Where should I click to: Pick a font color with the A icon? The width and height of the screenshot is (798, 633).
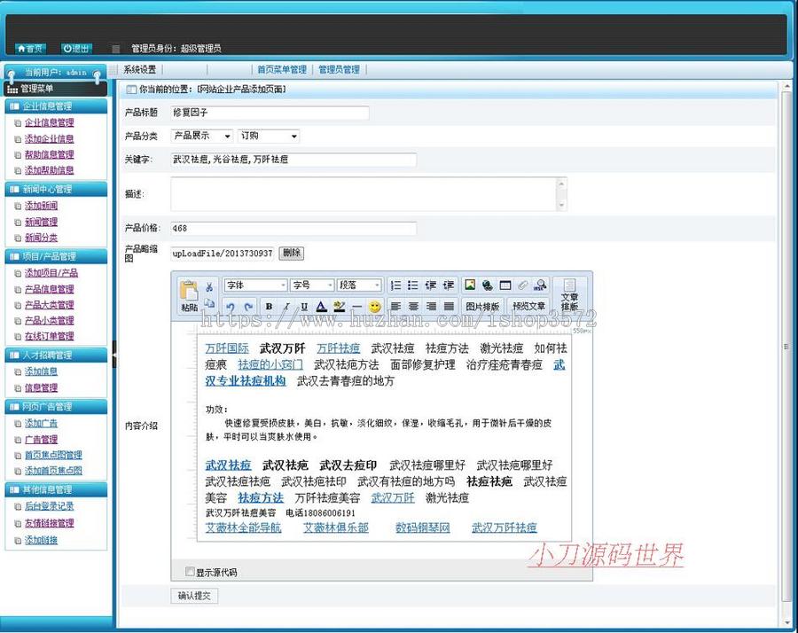pyautogui.click(x=321, y=307)
